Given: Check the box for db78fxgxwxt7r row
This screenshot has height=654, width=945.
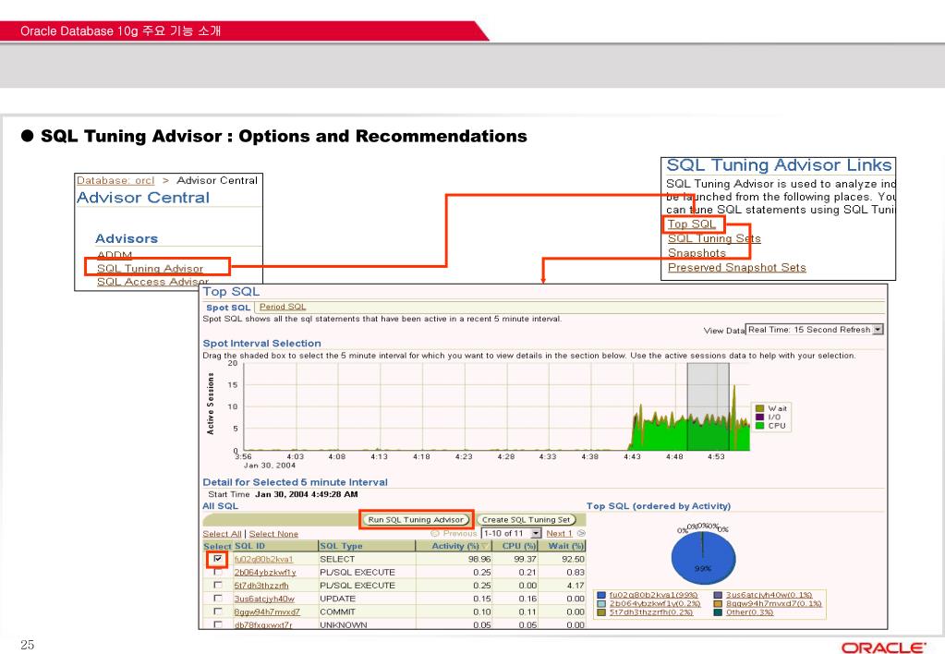Looking at the screenshot, I should tap(218, 624).
